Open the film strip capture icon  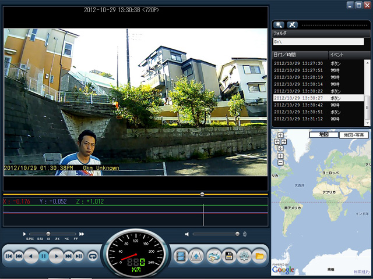(x=181, y=256)
